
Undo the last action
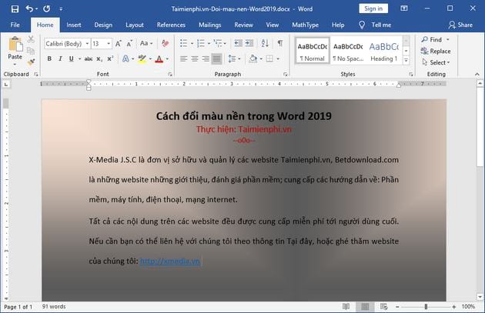29,8
